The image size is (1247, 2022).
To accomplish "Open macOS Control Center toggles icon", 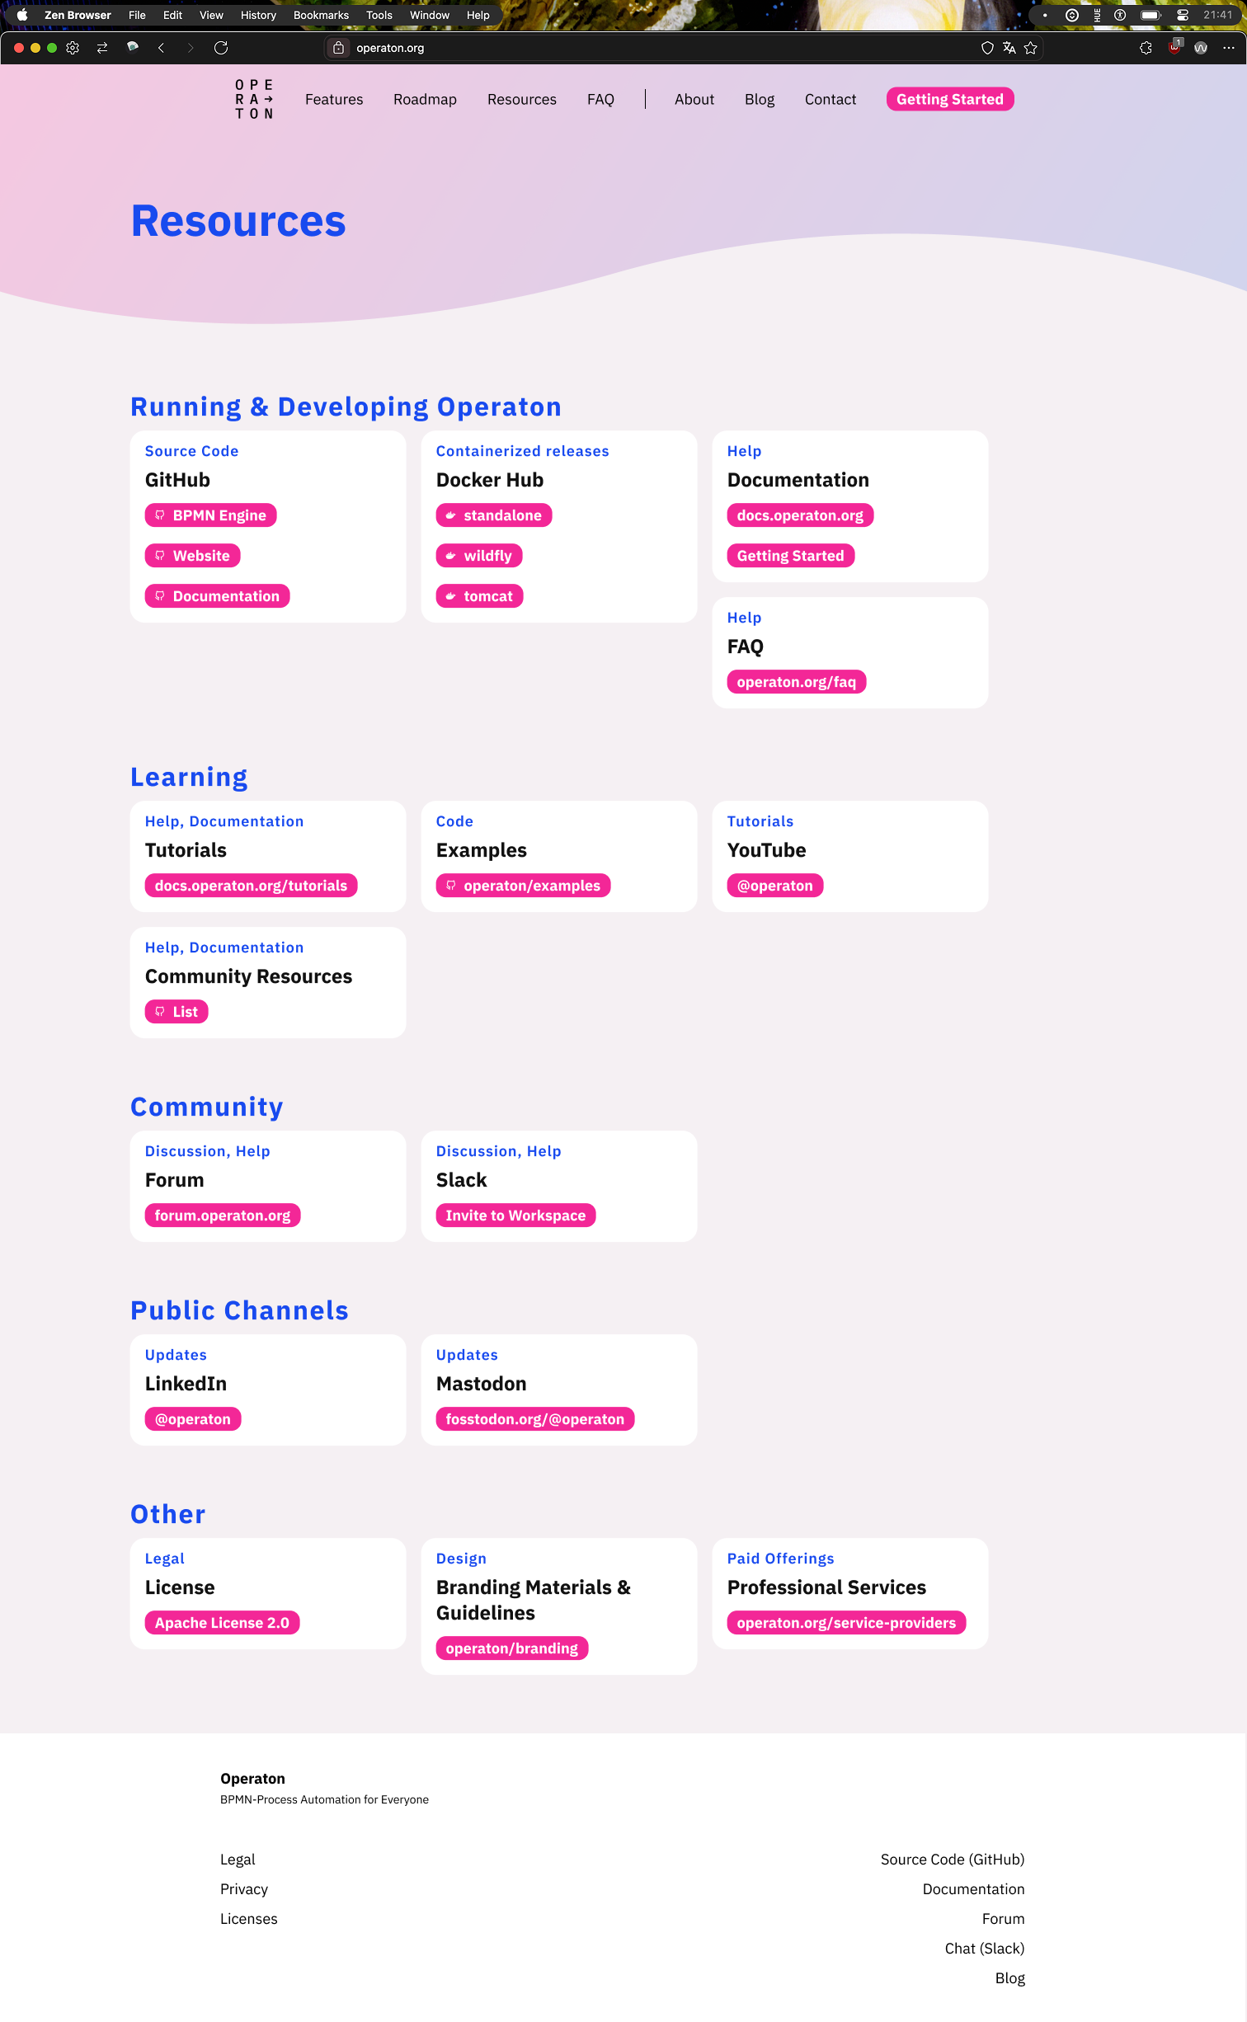I will pos(1182,15).
